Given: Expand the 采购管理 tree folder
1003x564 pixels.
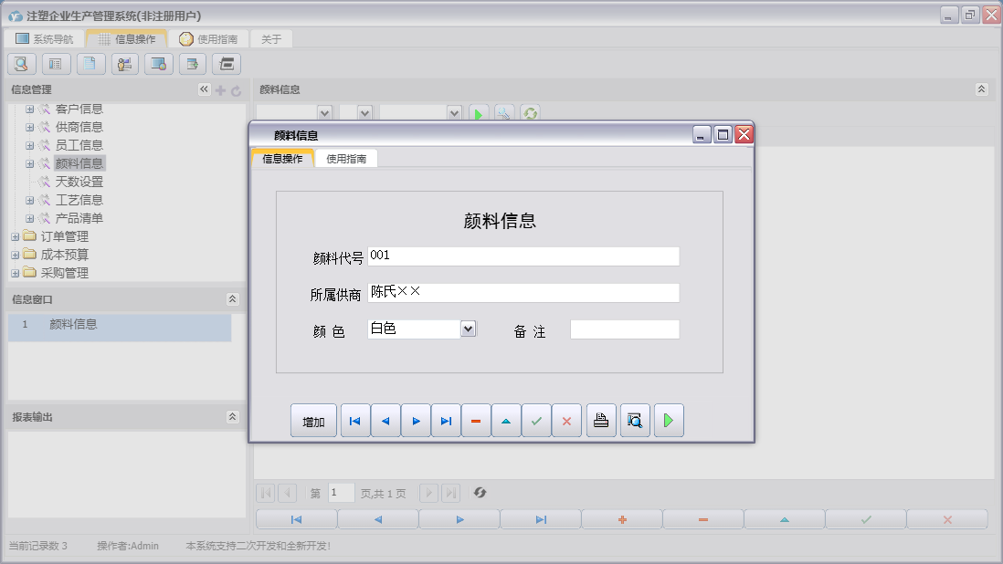Looking at the screenshot, I should point(15,273).
